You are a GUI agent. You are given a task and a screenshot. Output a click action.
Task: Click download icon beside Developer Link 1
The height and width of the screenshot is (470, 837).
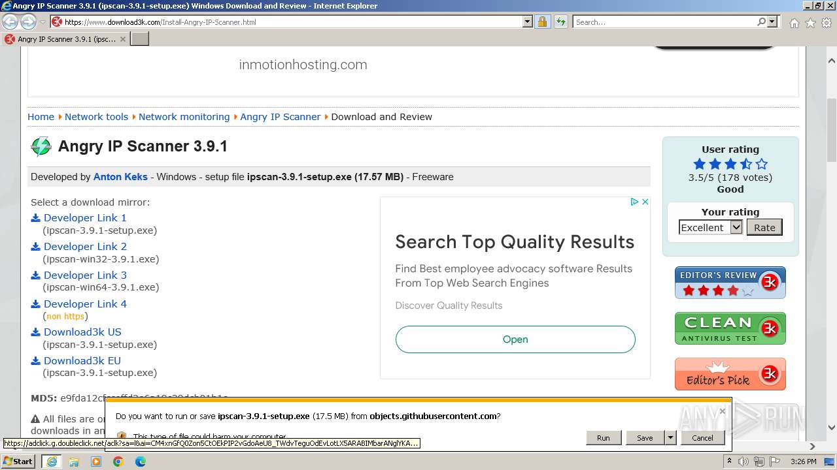coord(36,218)
